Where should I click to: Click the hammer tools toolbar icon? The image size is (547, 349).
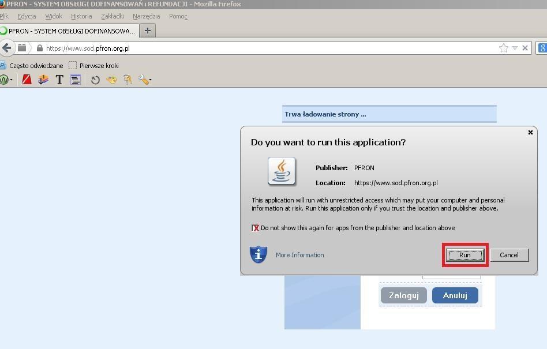[x=128, y=80]
